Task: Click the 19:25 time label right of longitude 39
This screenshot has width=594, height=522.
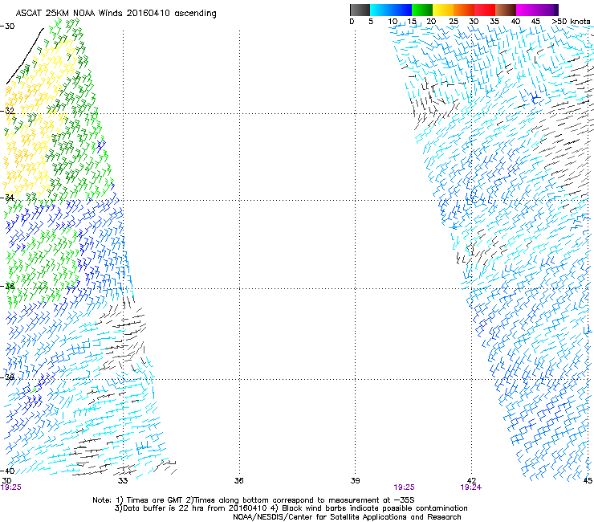Action: 405,487
